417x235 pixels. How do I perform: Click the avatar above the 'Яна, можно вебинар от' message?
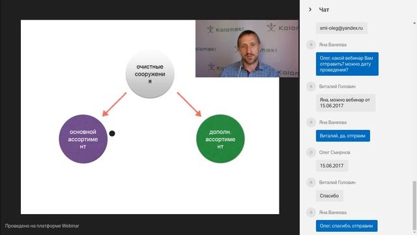311,87
